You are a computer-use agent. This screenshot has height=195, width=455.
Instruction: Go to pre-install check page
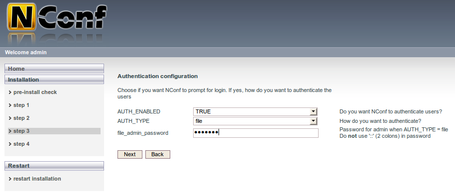[x=35, y=93]
